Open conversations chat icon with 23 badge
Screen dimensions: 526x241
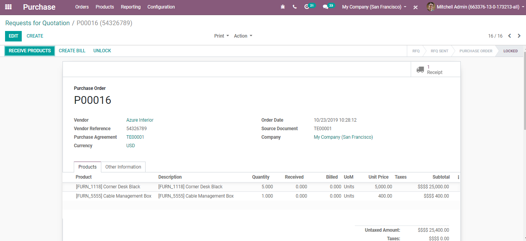pyautogui.click(x=328, y=7)
